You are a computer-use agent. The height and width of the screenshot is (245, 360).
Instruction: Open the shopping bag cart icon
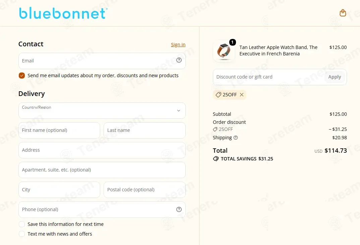tap(343, 13)
